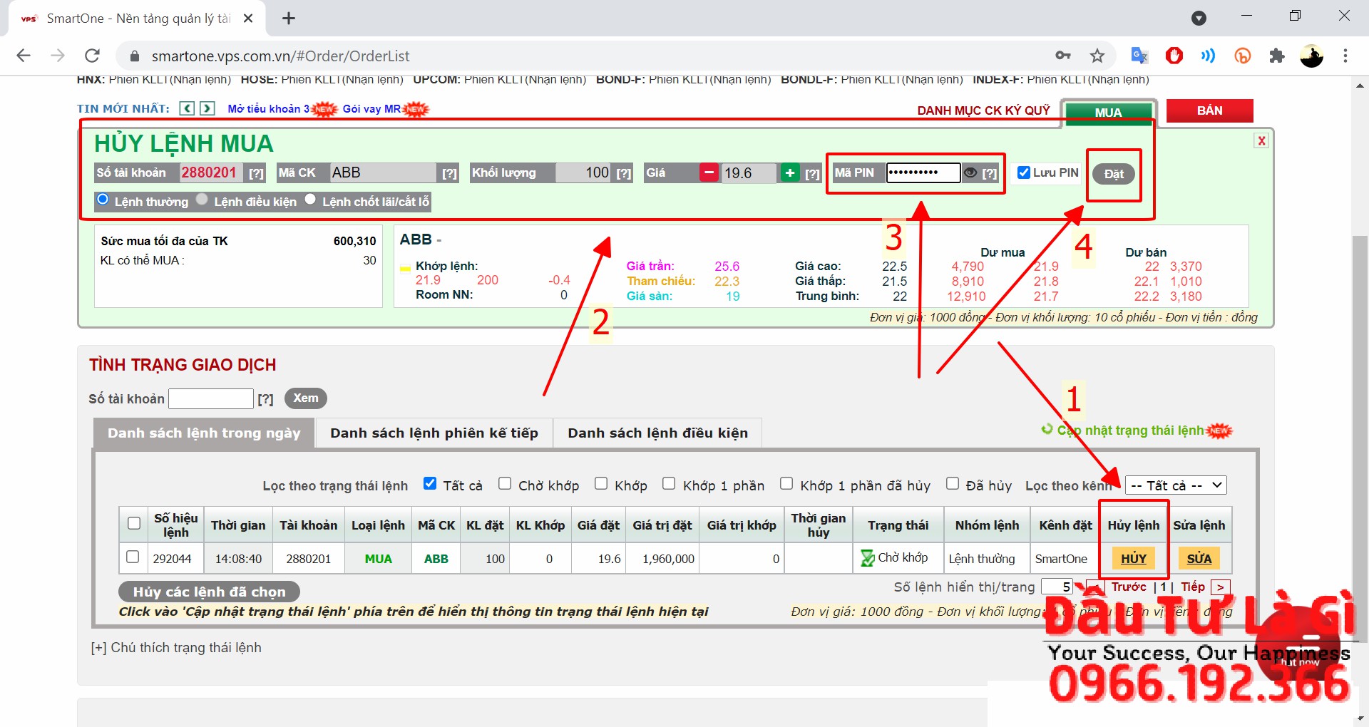Show next news item arrow
Image resolution: width=1369 pixels, height=727 pixels.
[x=207, y=108]
